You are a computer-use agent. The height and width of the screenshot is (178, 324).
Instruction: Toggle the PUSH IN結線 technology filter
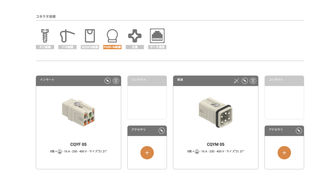click(x=112, y=39)
